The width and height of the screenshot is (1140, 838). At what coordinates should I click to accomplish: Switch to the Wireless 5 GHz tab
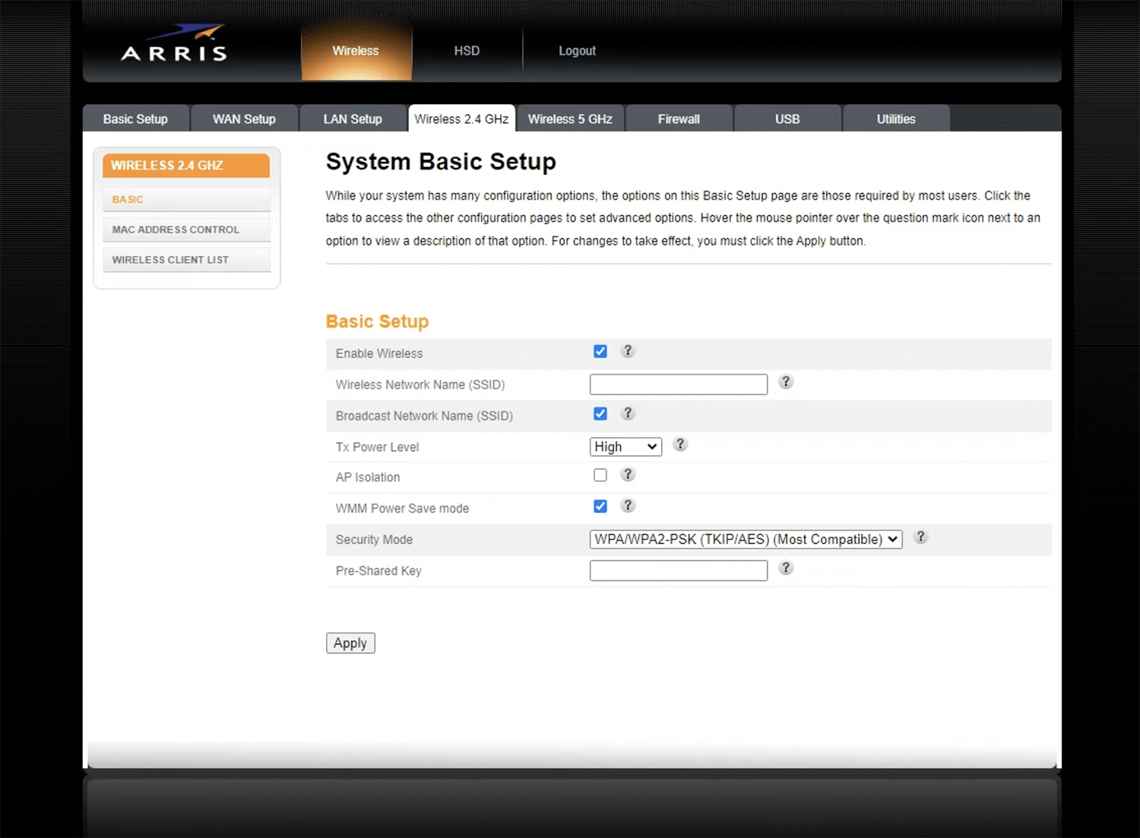pyautogui.click(x=570, y=119)
